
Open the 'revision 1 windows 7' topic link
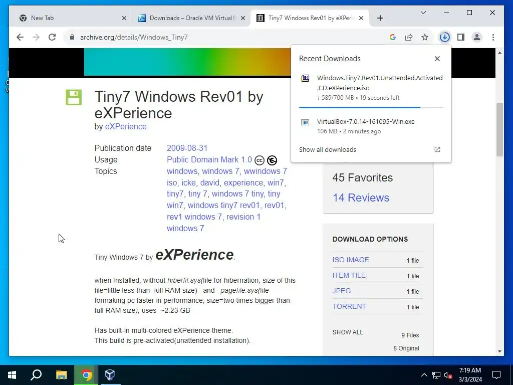[x=213, y=223]
